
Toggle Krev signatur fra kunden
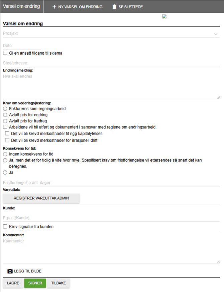(x=5, y=227)
